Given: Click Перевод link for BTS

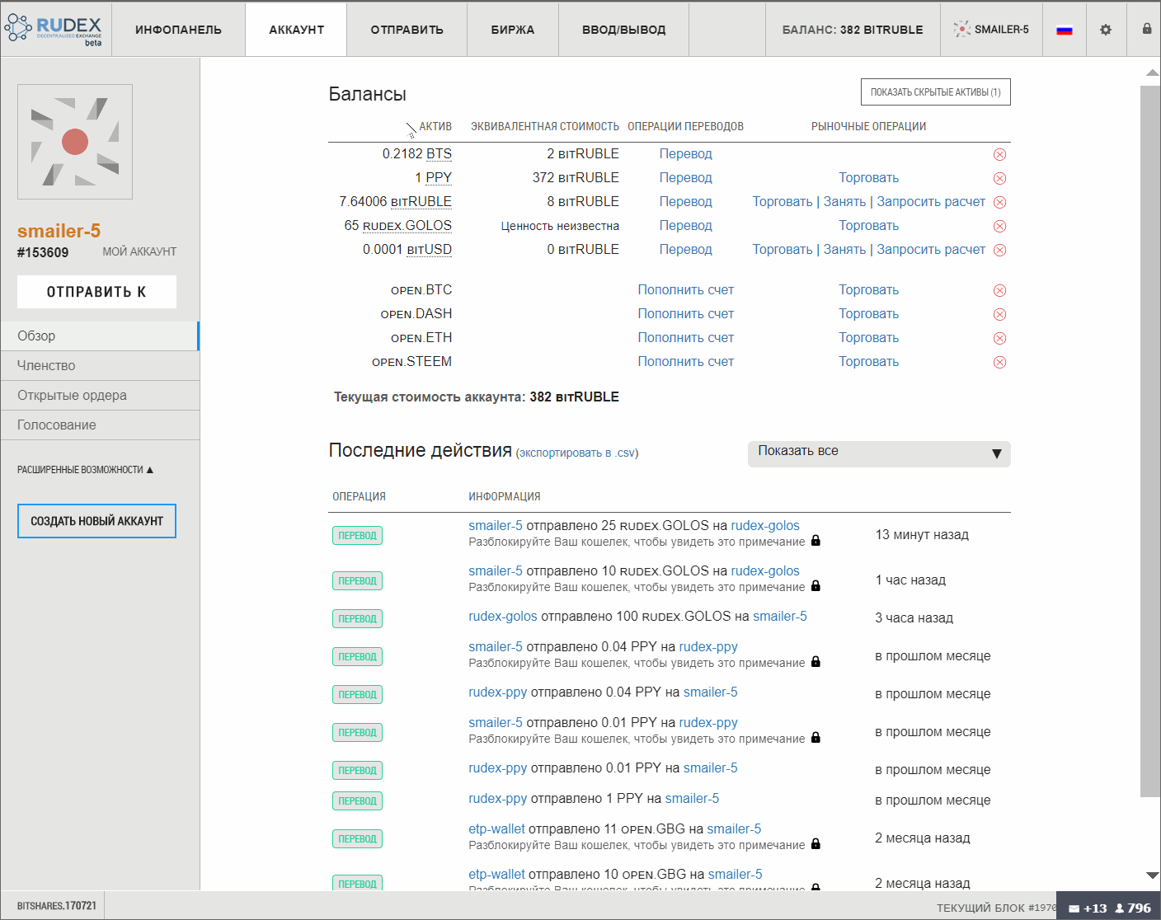Looking at the screenshot, I should pos(685,154).
